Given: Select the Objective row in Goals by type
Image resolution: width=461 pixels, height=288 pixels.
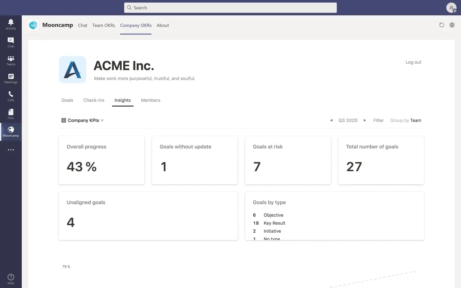Looking at the screenshot, I should coord(268,215).
